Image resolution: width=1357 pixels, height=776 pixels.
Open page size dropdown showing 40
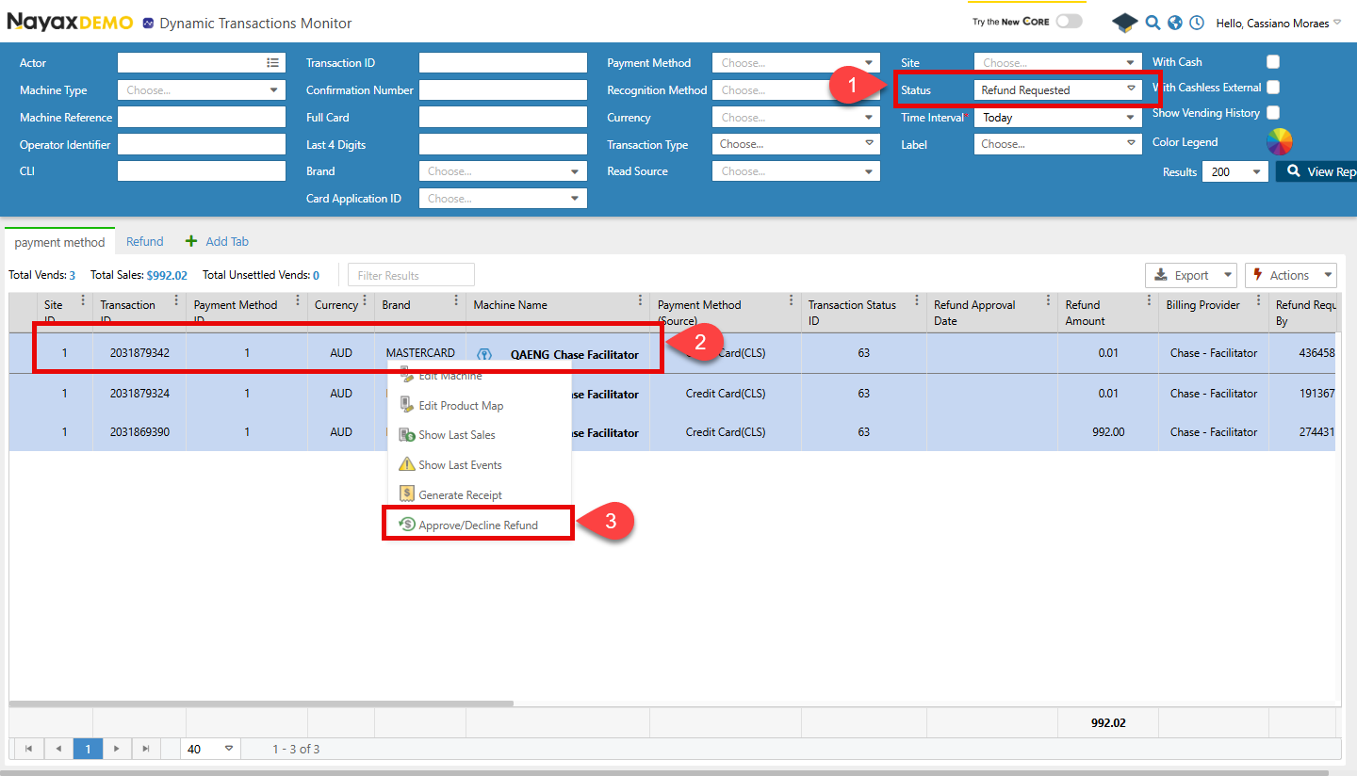(211, 749)
